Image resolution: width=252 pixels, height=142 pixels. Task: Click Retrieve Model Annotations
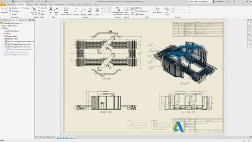[x=118, y=11]
